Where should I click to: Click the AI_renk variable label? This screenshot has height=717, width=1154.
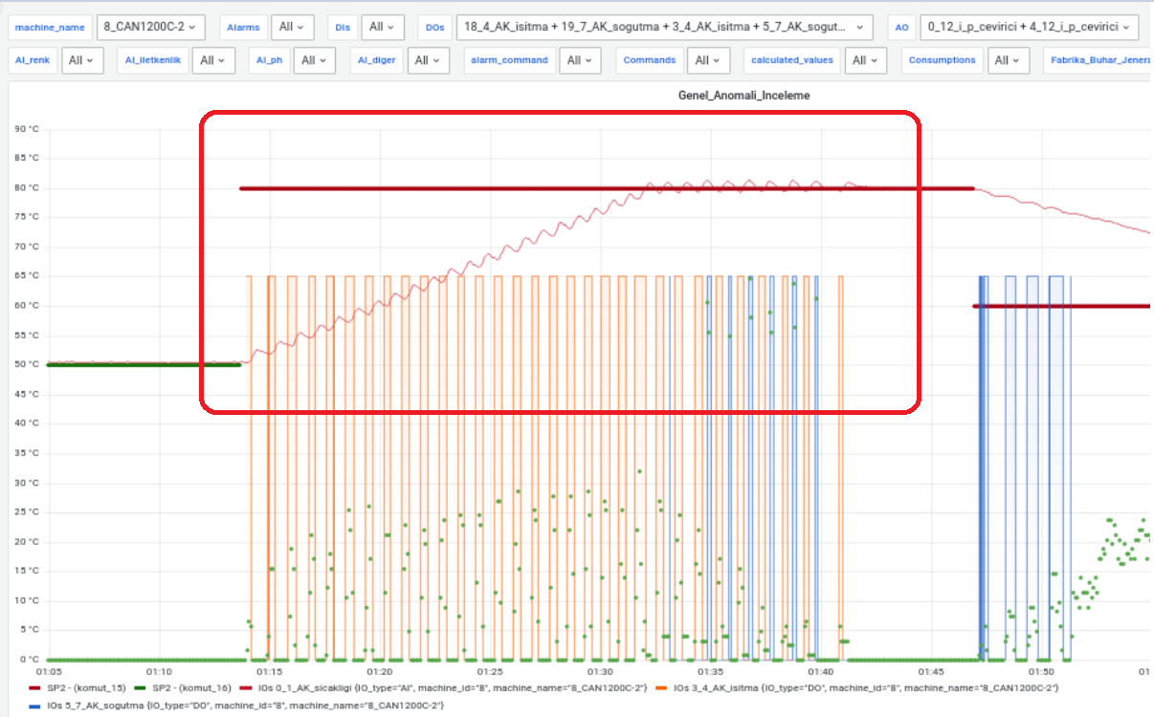pos(33,60)
